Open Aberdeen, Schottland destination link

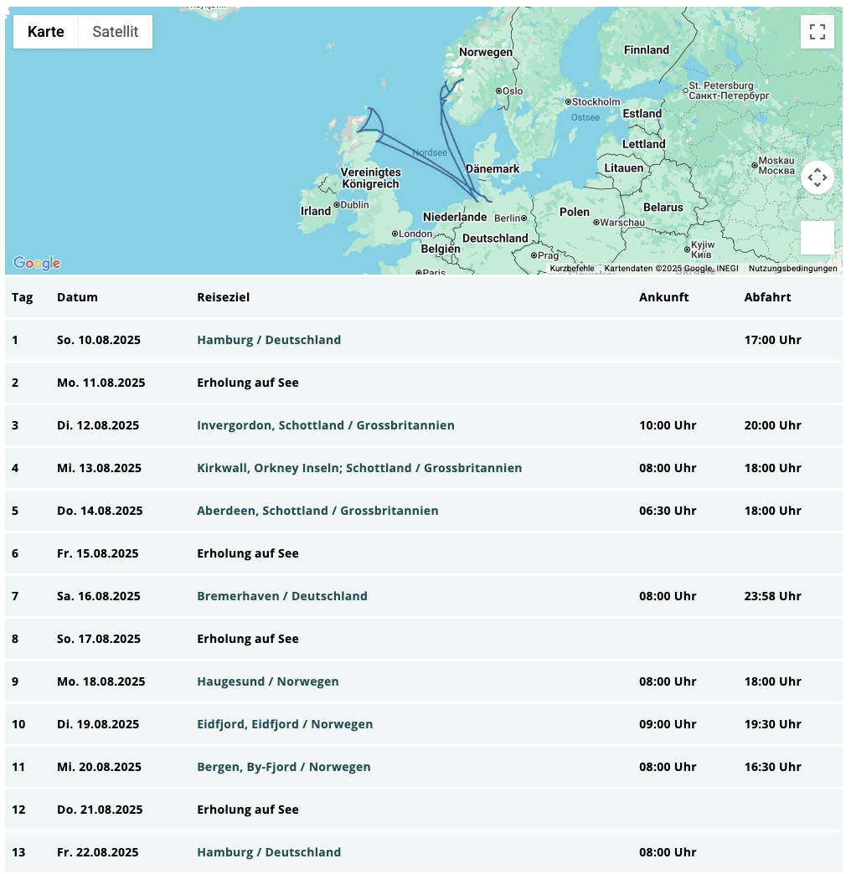point(318,511)
